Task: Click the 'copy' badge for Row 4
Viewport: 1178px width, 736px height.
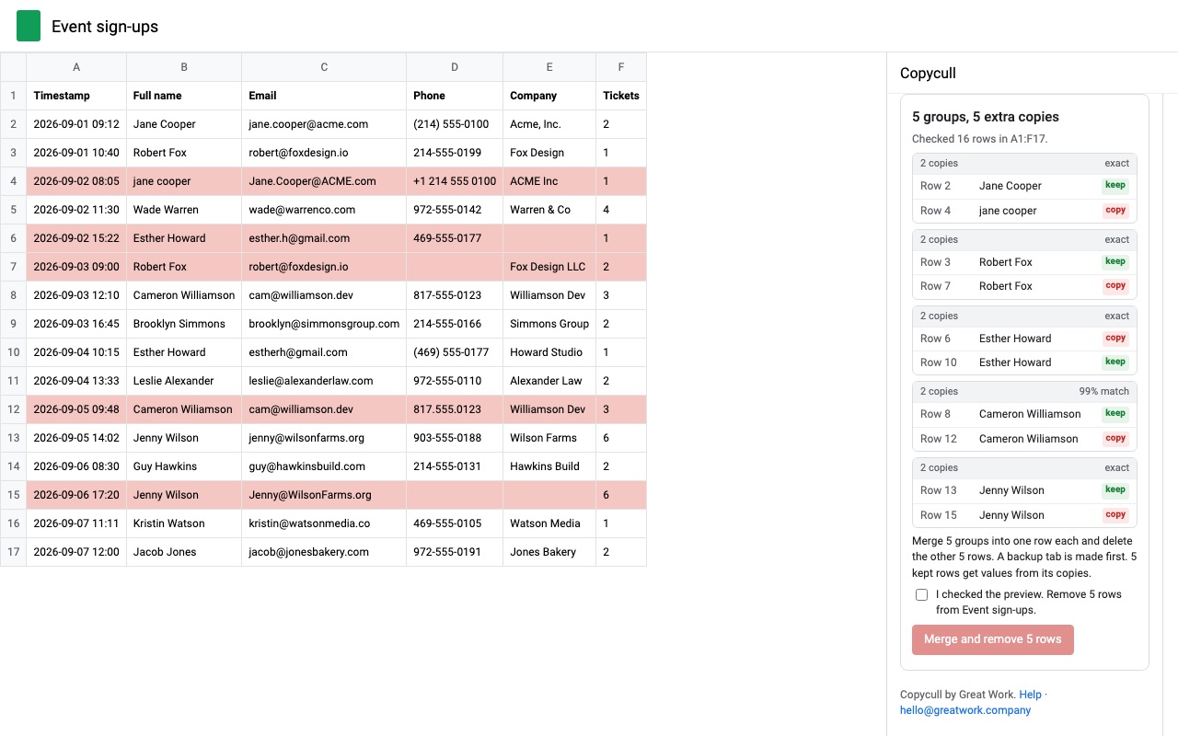Action: [1115, 210]
